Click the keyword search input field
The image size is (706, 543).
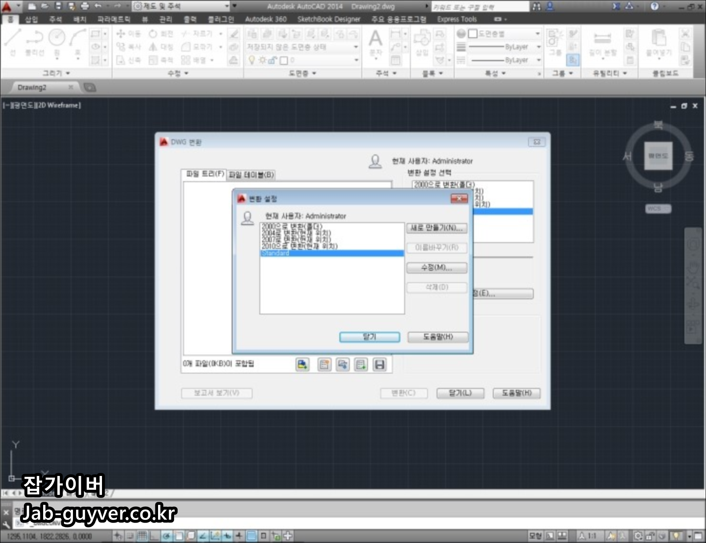click(x=480, y=7)
